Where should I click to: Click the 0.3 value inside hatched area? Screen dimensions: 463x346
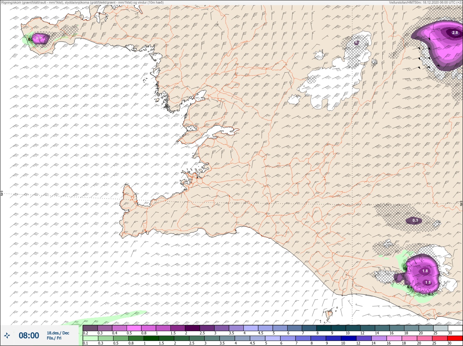[x=415, y=220]
